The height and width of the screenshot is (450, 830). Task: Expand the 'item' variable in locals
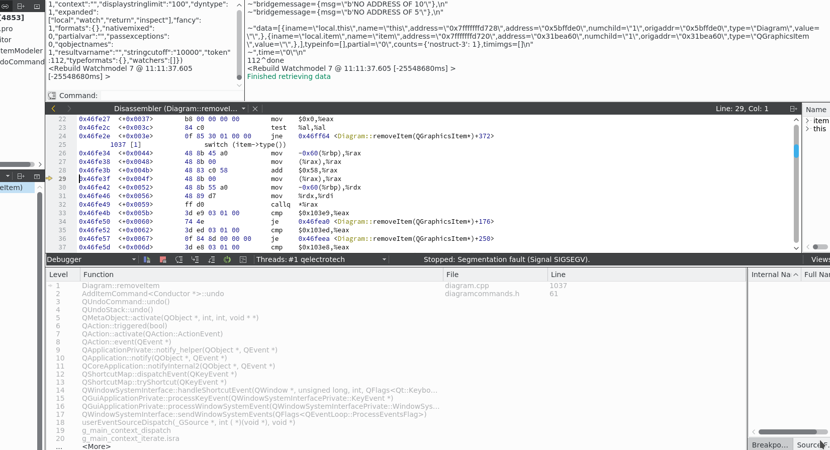[x=808, y=121]
